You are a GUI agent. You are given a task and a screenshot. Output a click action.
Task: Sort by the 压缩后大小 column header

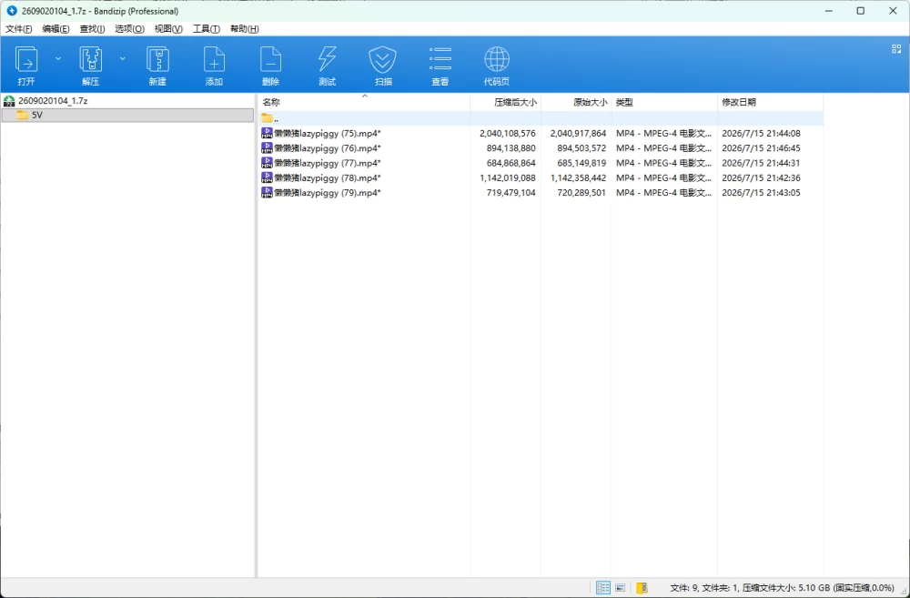coord(505,102)
